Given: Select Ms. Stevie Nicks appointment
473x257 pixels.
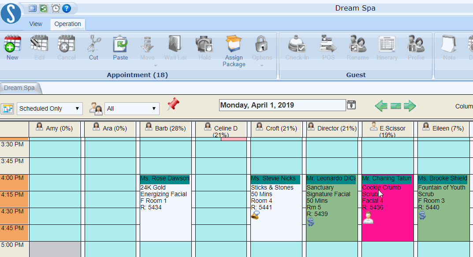Looking at the screenshot, I should click(x=276, y=208).
